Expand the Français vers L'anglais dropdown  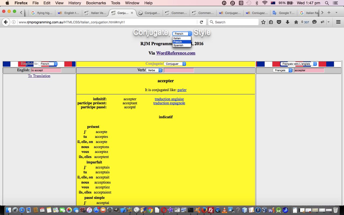tap(298, 64)
